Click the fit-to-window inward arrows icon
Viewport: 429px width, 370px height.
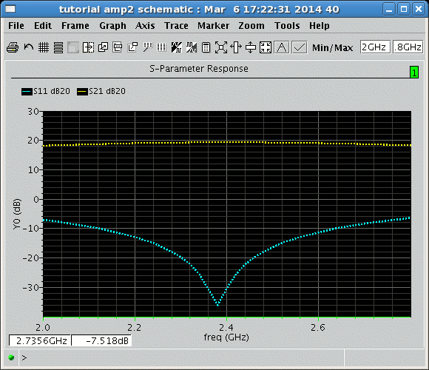pos(266,47)
